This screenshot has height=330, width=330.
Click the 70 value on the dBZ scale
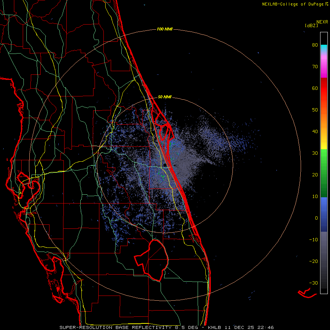click(x=315, y=67)
